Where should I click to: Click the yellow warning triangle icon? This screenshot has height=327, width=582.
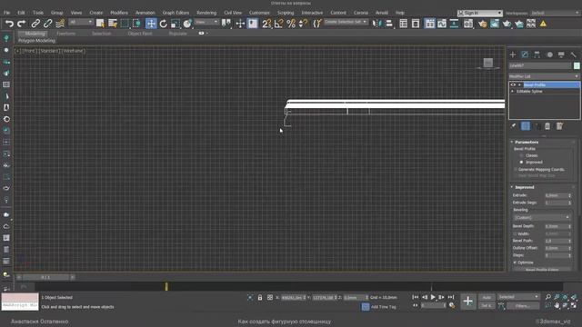click(x=543, y=24)
